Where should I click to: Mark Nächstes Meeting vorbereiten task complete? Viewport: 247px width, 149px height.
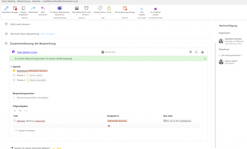pos(15,121)
